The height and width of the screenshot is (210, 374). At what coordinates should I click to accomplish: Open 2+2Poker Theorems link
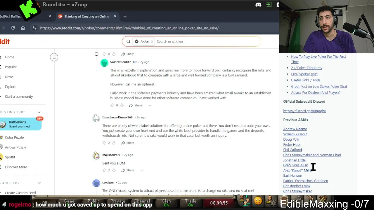click(306, 68)
